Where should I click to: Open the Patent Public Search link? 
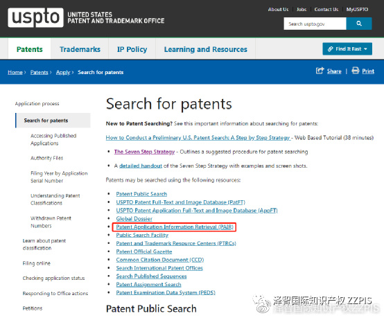tap(141, 194)
